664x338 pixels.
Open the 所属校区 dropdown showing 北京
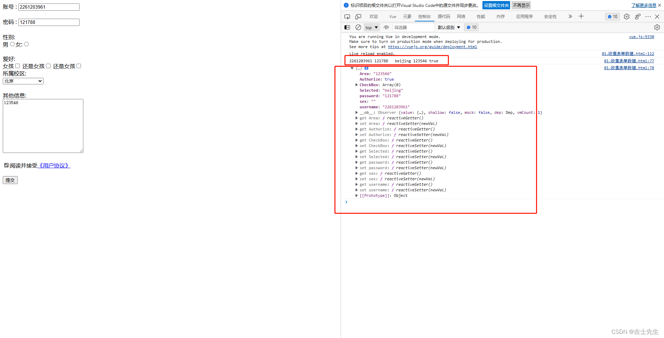click(x=23, y=81)
